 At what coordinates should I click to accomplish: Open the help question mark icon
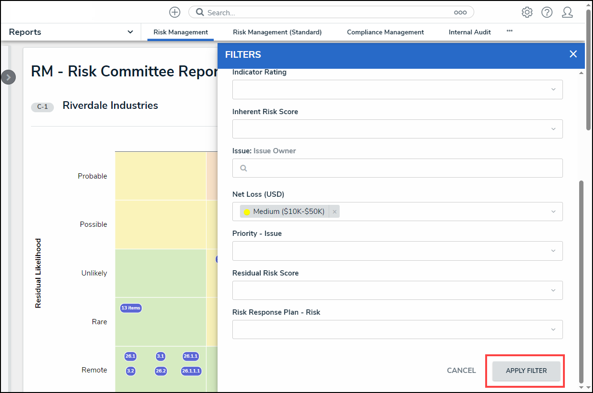coord(547,12)
